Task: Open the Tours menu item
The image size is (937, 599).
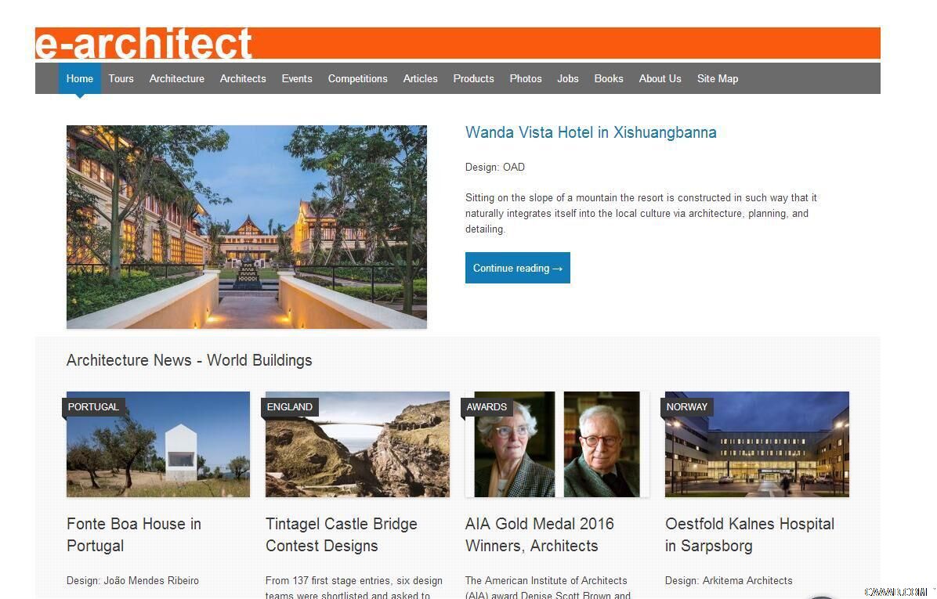Action: point(121,78)
